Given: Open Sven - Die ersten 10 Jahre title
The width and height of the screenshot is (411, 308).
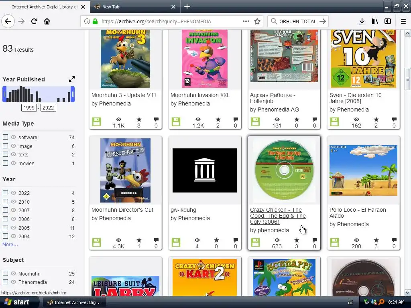Looking at the screenshot, I should [x=356, y=98].
